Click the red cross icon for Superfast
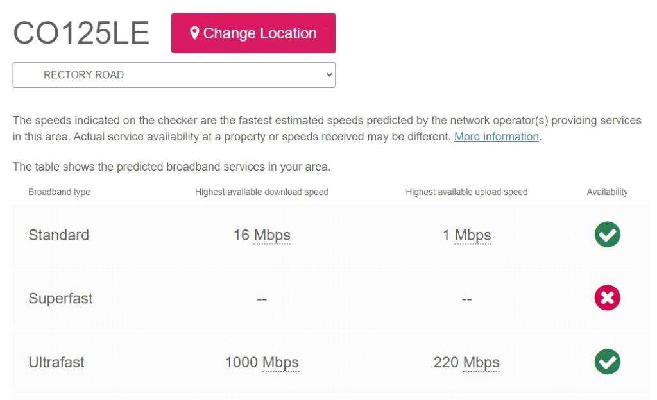 coord(607,298)
